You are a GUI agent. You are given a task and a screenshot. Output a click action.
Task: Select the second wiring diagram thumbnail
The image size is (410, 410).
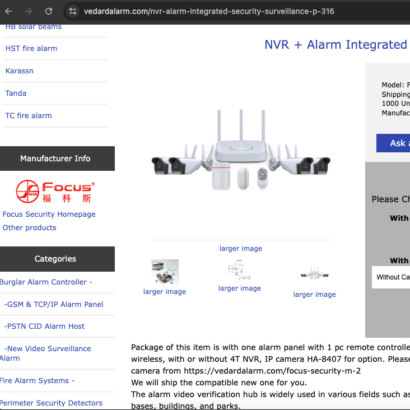(x=240, y=271)
